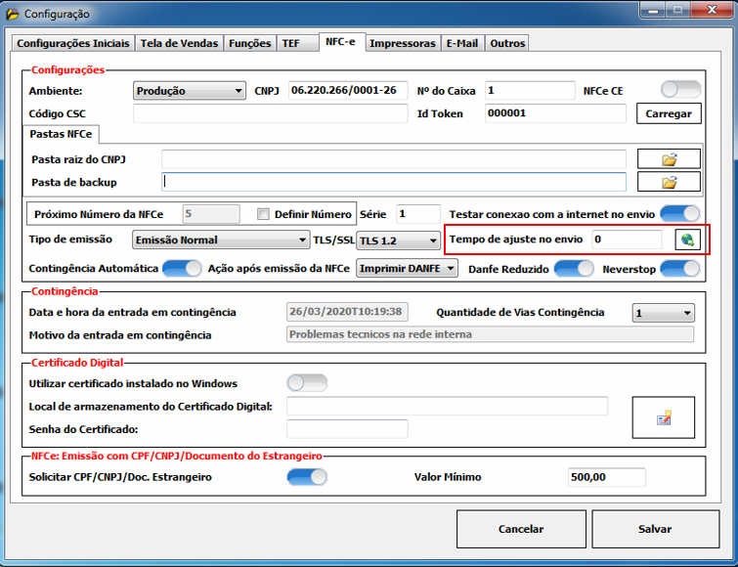Click the Pasta de backup field

coord(394,182)
